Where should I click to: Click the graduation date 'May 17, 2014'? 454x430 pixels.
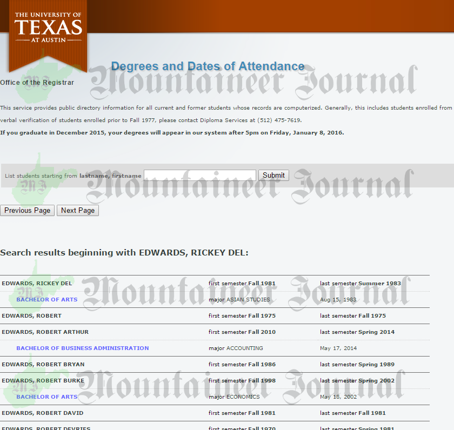tap(338, 348)
